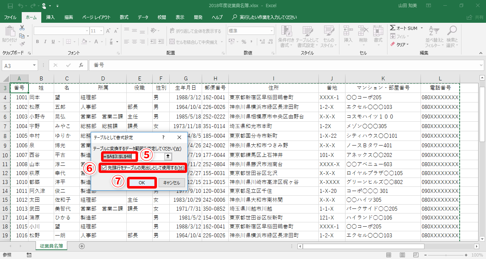Image resolution: width=486 pixels, height=259 pixels.
Task: Open the オート SUM dropdown arrow
Action: tap(422, 28)
